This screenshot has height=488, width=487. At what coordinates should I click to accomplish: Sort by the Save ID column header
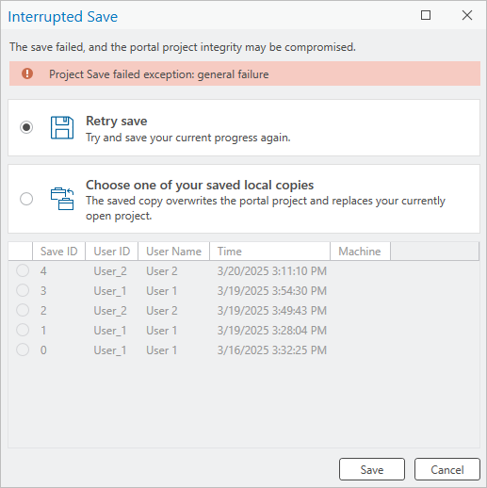tap(58, 252)
